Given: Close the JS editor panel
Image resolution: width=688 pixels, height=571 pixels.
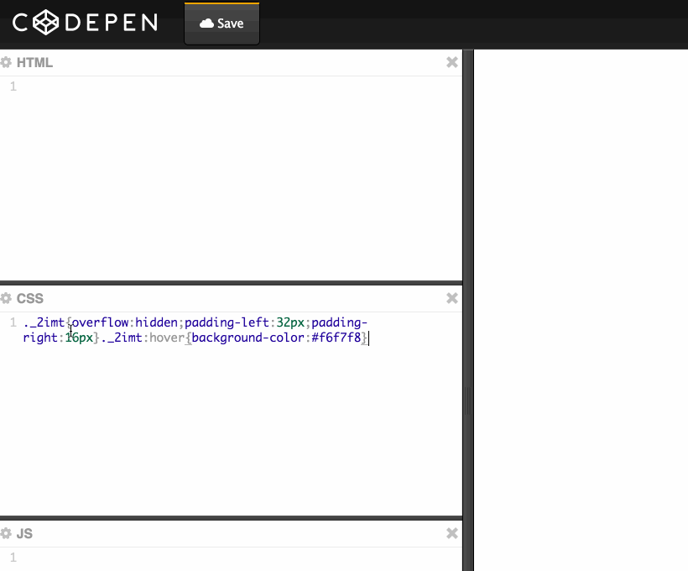Looking at the screenshot, I should [452, 533].
